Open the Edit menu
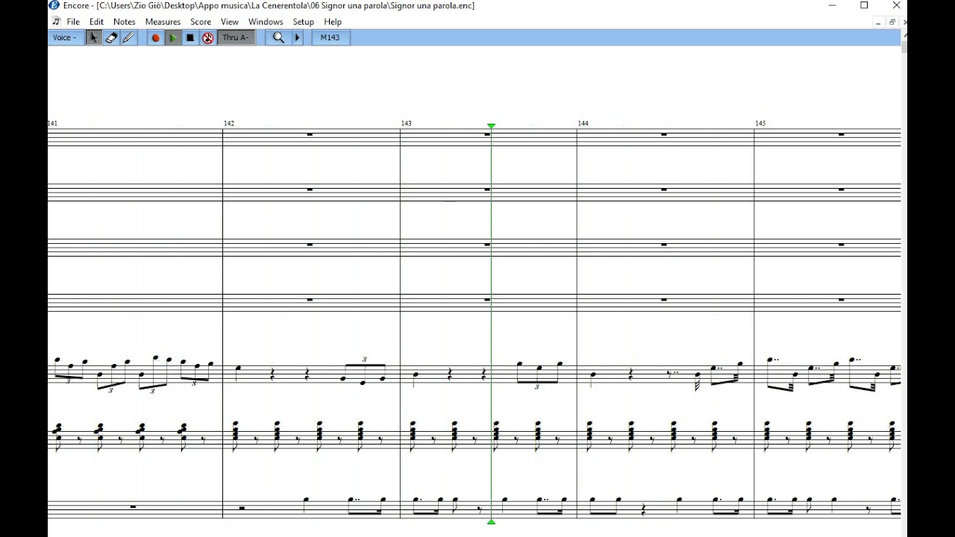Screen dimensions: 955x537 tap(97, 22)
